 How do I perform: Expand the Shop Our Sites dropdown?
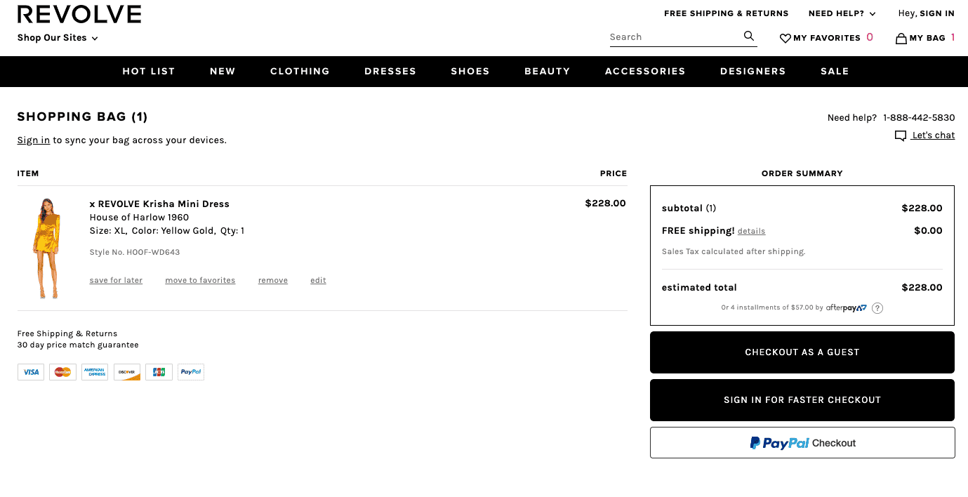tap(58, 38)
